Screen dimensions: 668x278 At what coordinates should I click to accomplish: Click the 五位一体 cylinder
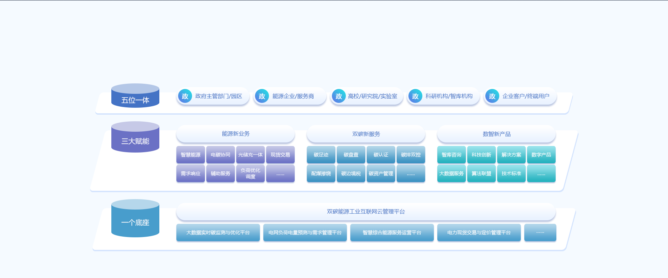[135, 96]
